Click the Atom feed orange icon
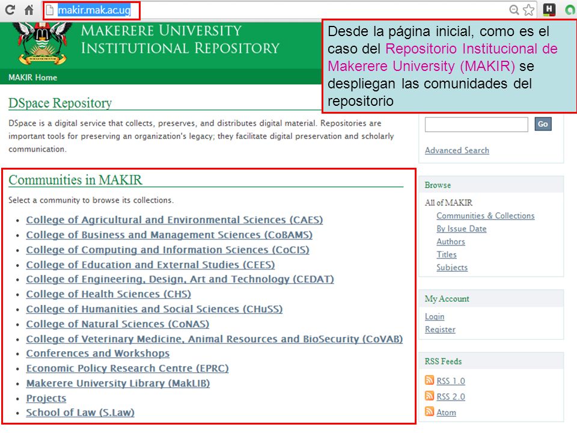 (429, 411)
